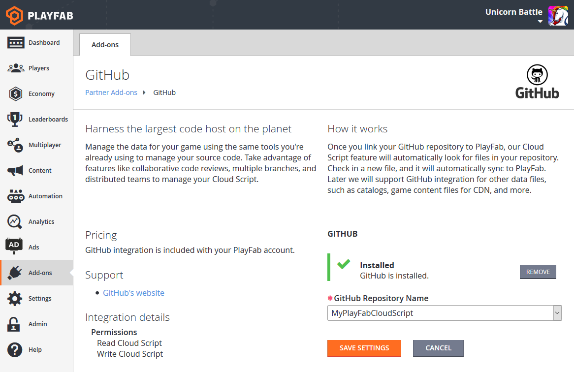
Task: Click the 'GitHub' breadcrumb text
Action: [x=164, y=93]
